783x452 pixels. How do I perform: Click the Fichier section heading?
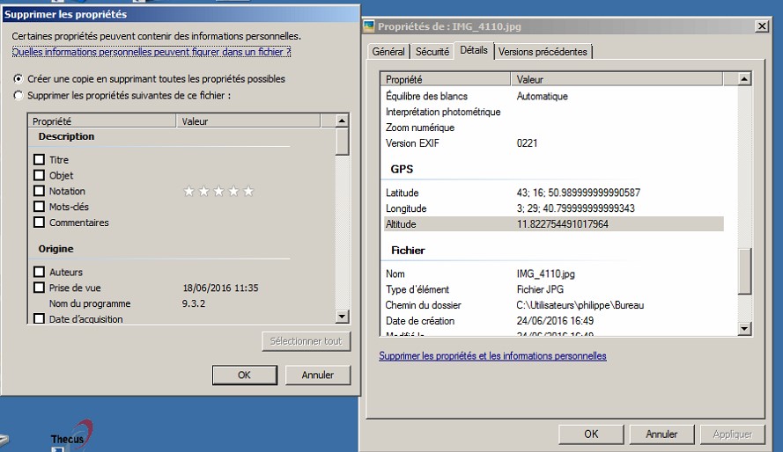(x=408, y=250)
